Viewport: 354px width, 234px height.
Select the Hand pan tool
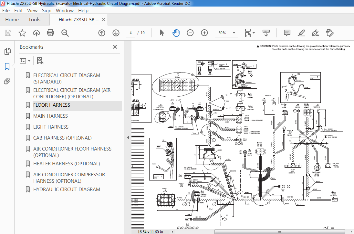176,33
